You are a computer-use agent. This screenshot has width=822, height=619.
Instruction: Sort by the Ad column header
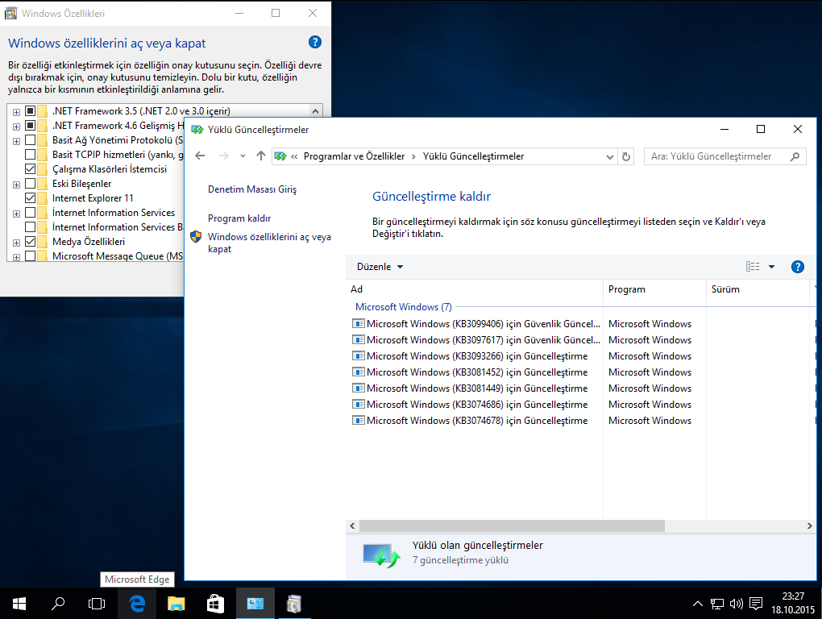pos(475,289)
